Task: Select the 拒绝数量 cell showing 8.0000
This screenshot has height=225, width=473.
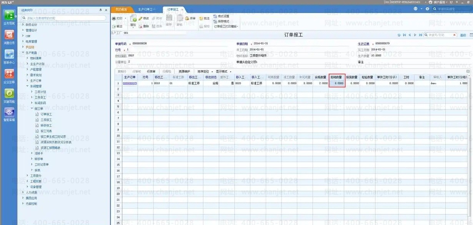Action: coord(337,83)
